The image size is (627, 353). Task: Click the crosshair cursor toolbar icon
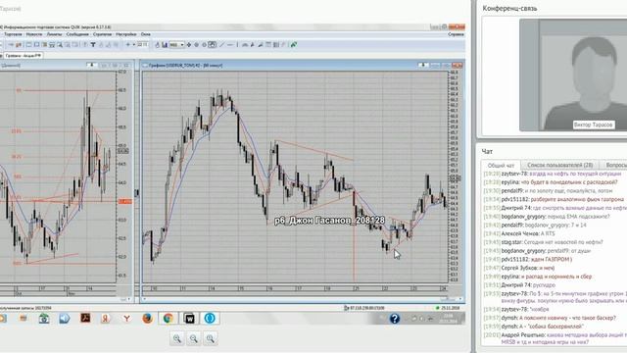189,44
